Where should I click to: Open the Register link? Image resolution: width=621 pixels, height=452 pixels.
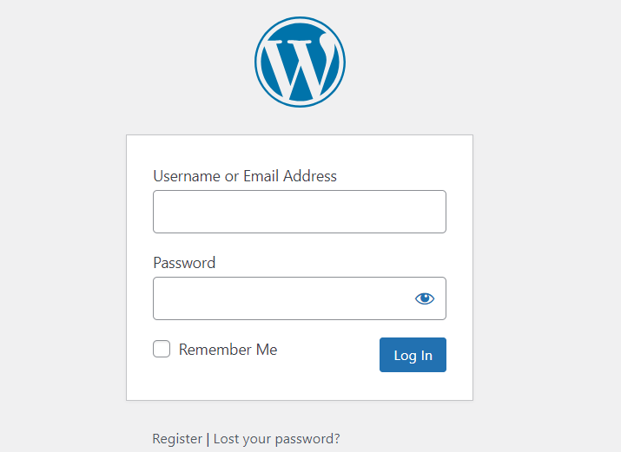[177, 439]
